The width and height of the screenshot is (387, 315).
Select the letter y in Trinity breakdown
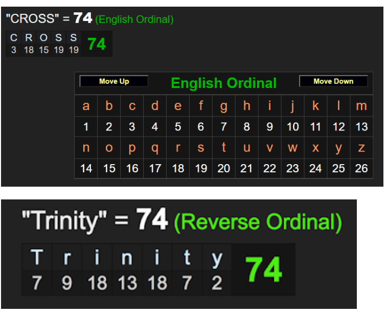point(217,258)
